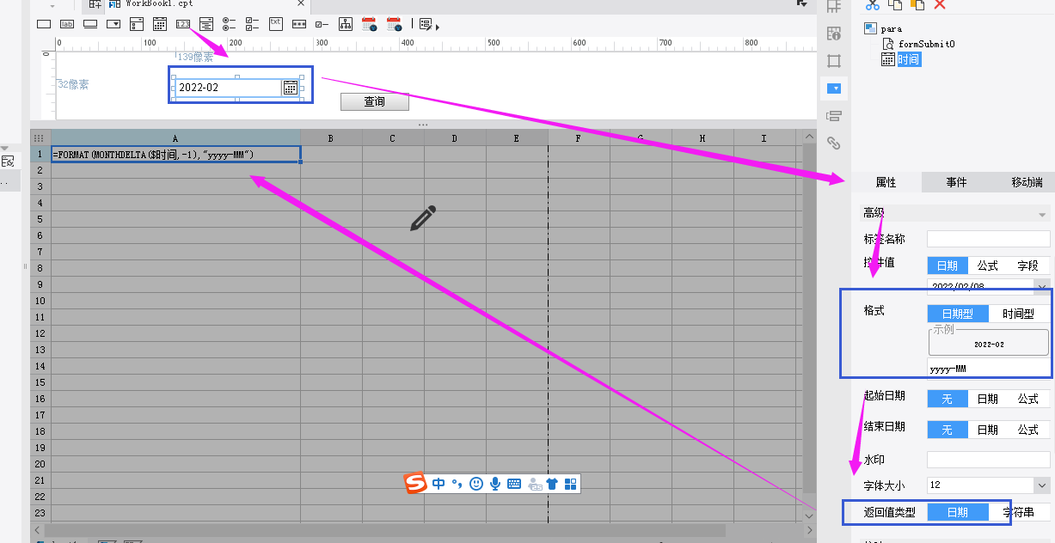
Task: Select the first preset calendar widget icon
Action: pyautogui.click(x=370, y=24)
